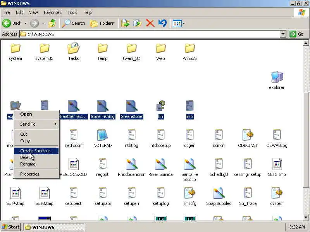Select the system32 folder icon
The height and width of the screenshot is (232, 310).
coord(44,49)
